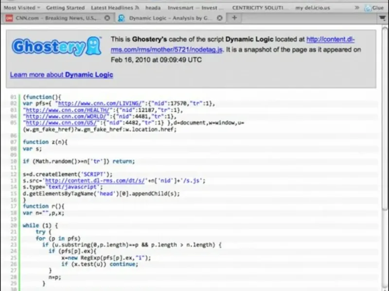Click the Glue toolbar button
Screen dimensions: 389x291
tap(374, 8)
